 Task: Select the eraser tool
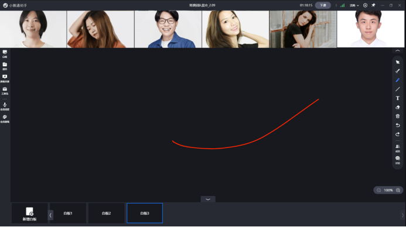tap(397, 107)
